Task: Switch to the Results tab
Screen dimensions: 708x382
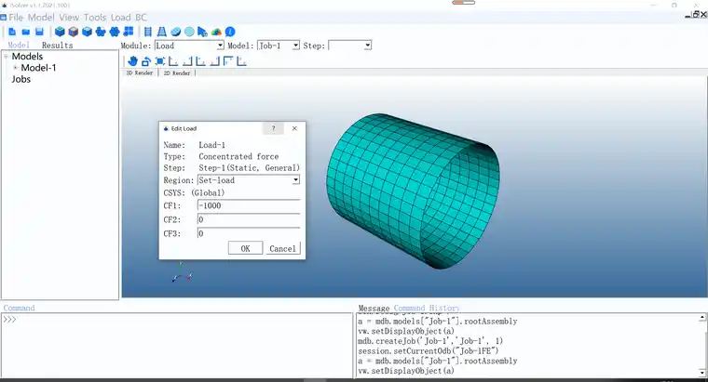Action: click(57, 45)
